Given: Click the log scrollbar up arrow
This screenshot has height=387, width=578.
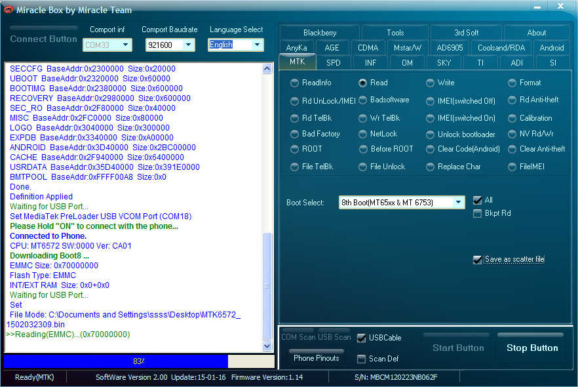Looking at the screenshot, I should (x=267, y=69).
